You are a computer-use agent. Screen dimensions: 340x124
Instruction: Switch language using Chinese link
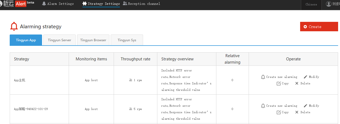311,4
